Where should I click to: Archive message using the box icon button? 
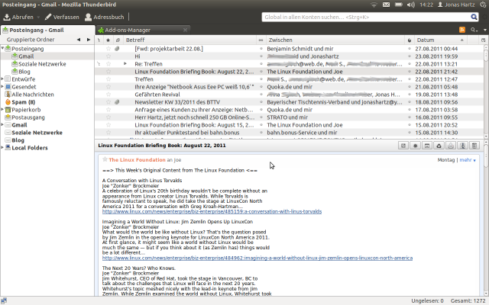(x=427, y=146)
